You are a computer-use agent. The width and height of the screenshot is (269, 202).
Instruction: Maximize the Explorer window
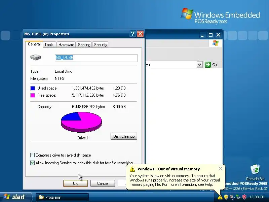pos(210,35)
